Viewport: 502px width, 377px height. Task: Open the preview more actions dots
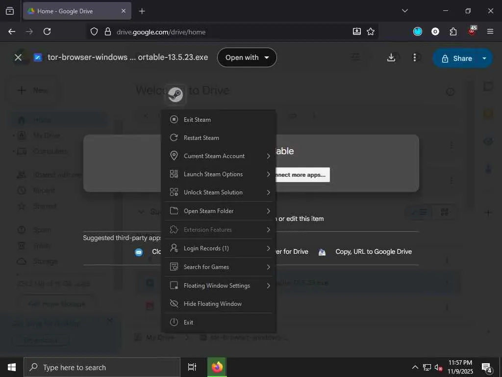tap(415, 57)
